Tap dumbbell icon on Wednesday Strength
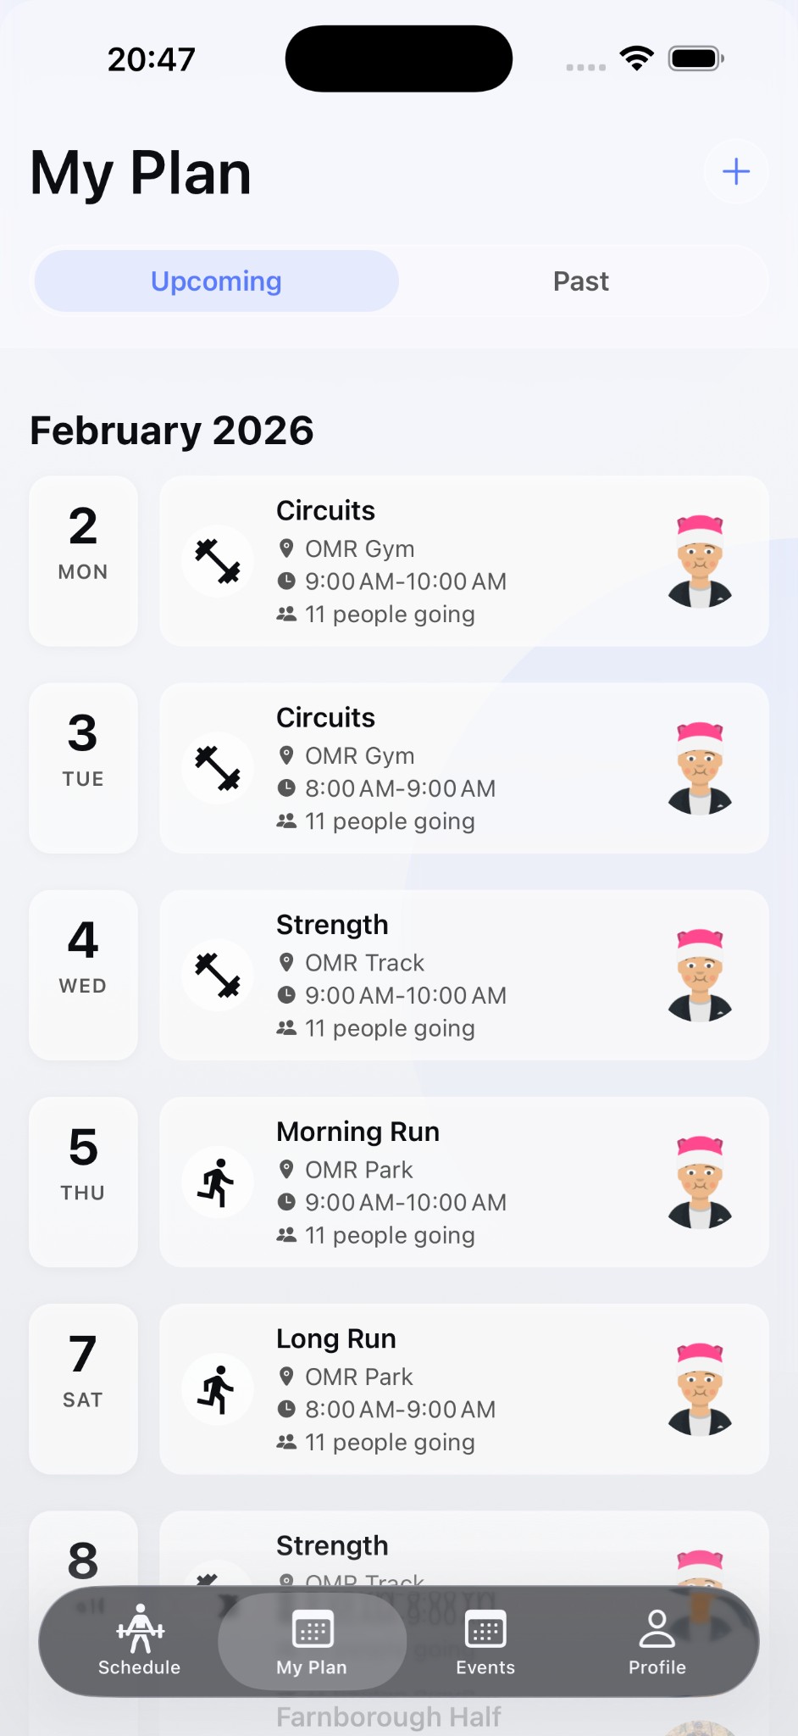 (x=218, y=975)
